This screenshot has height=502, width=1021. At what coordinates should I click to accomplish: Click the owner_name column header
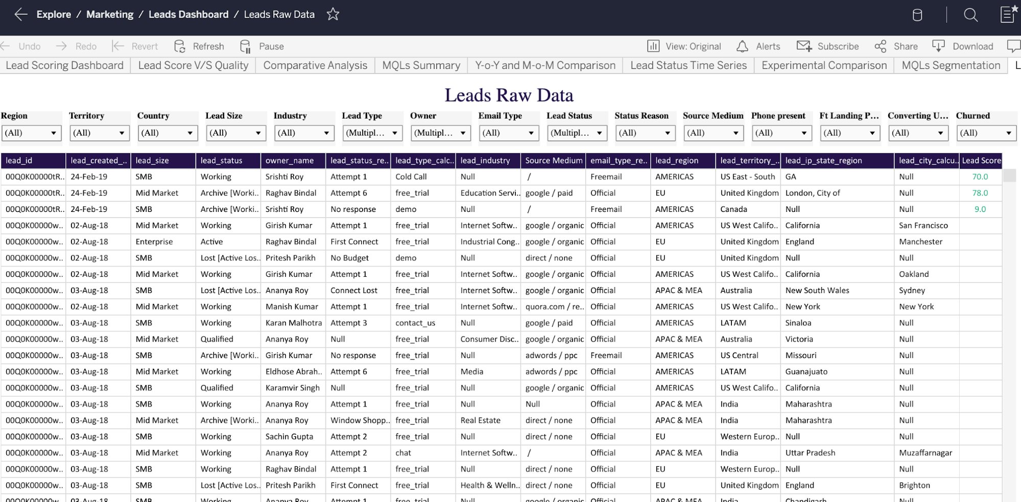(x=293, y=160)
